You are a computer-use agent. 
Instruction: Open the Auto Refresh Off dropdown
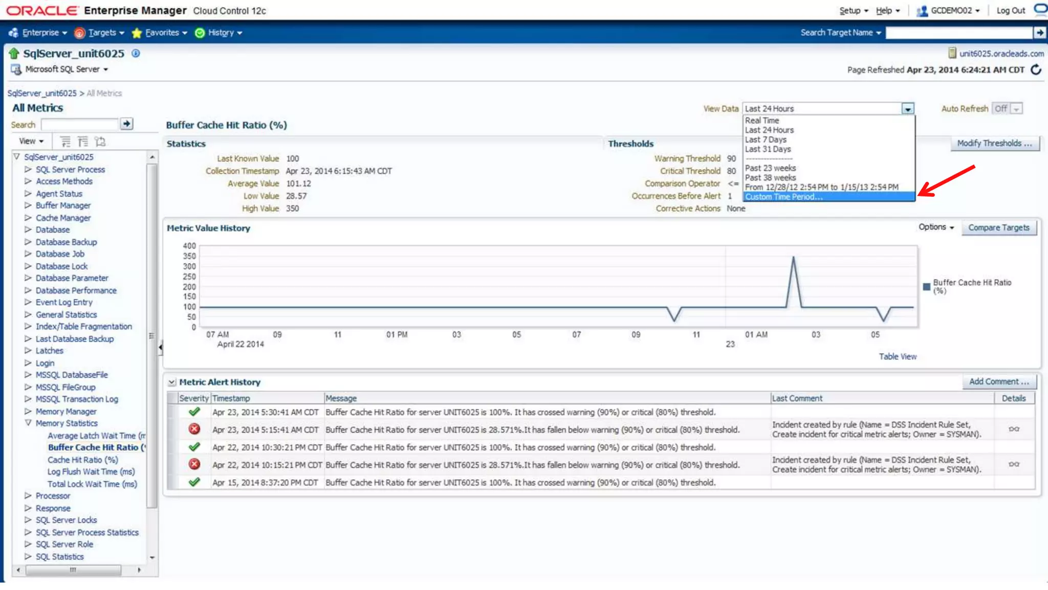coord(1016,109)
